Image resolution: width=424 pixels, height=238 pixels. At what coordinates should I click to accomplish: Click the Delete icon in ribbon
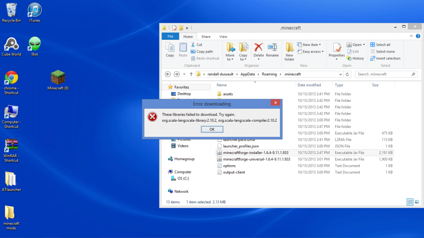[258, 50]
